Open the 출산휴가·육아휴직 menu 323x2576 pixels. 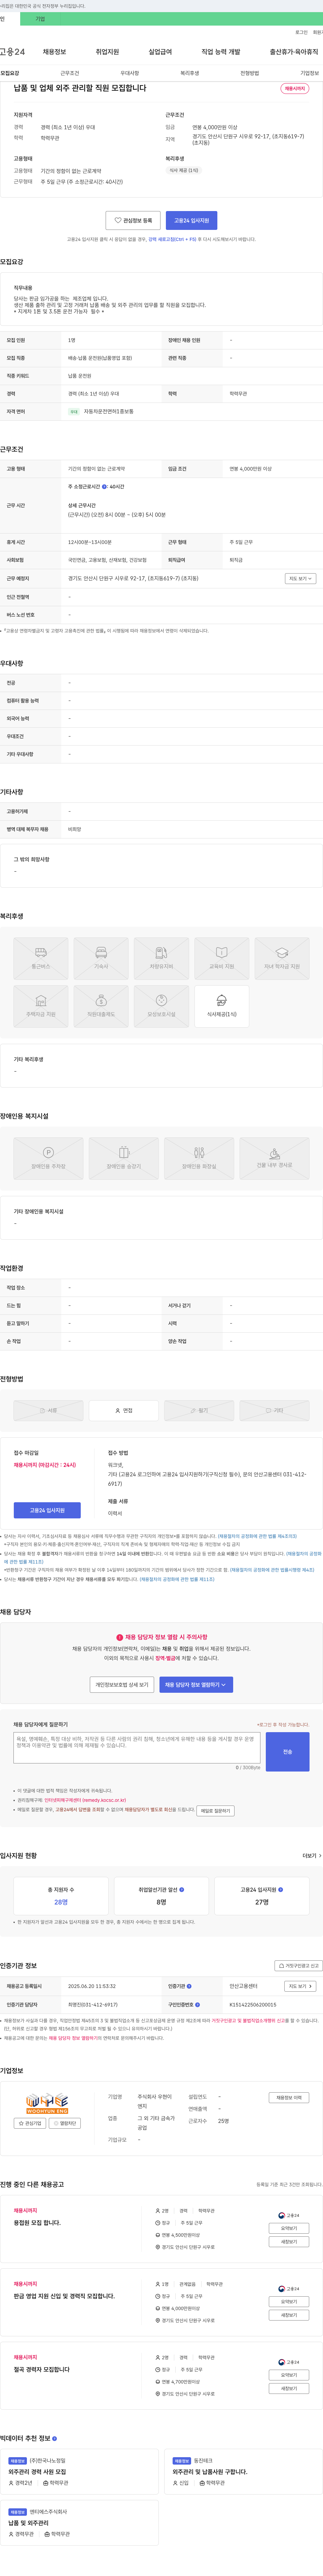pos(294,52)
